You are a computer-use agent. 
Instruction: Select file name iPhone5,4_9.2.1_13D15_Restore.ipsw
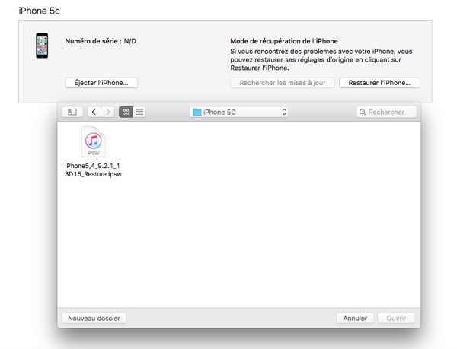(93, 170)
